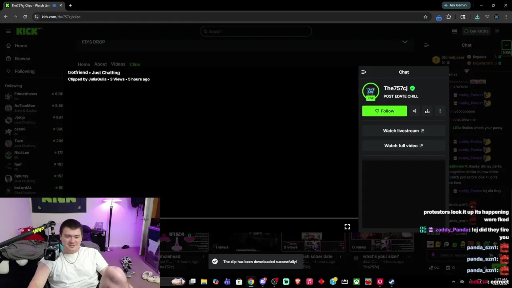512x288 pixels.
Task: Open Browse in Kick sidebar
Action: (18, 58)
